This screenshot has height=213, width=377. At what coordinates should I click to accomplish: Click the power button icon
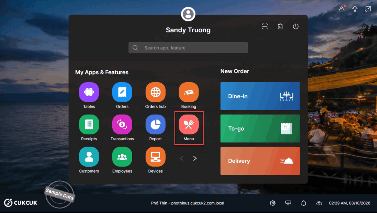pyautogui.click(x=296, y=26)
